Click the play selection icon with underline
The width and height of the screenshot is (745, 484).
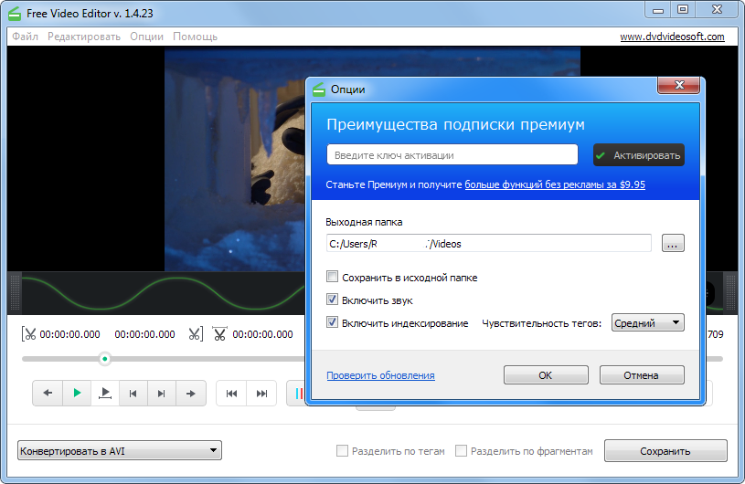click(105, 393)
